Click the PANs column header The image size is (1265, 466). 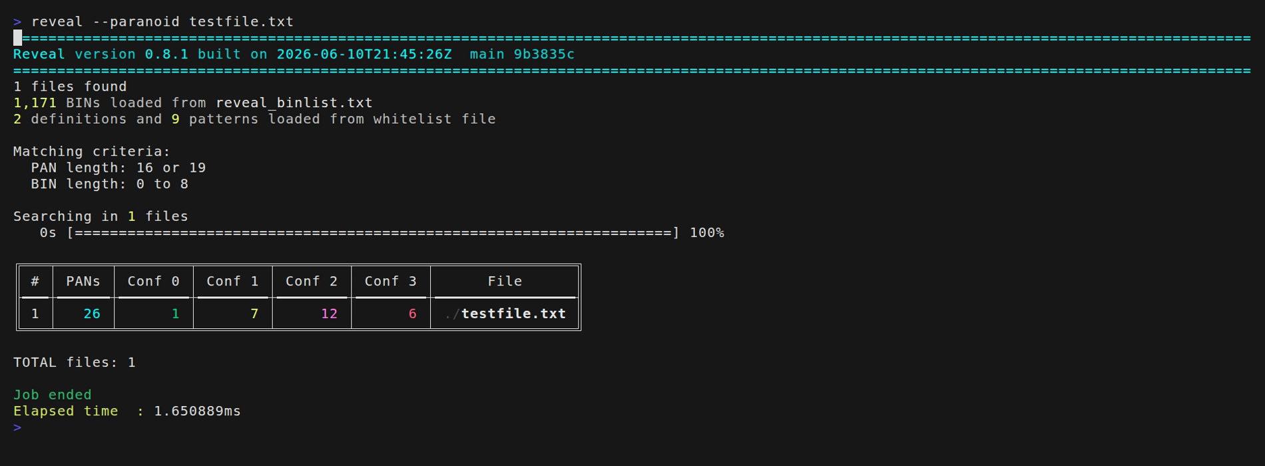(x=83, y=281)
